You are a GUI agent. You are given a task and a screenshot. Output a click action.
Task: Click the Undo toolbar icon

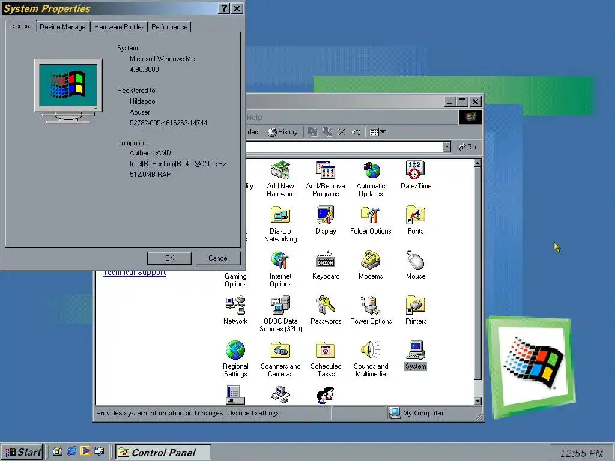point(356,132)
